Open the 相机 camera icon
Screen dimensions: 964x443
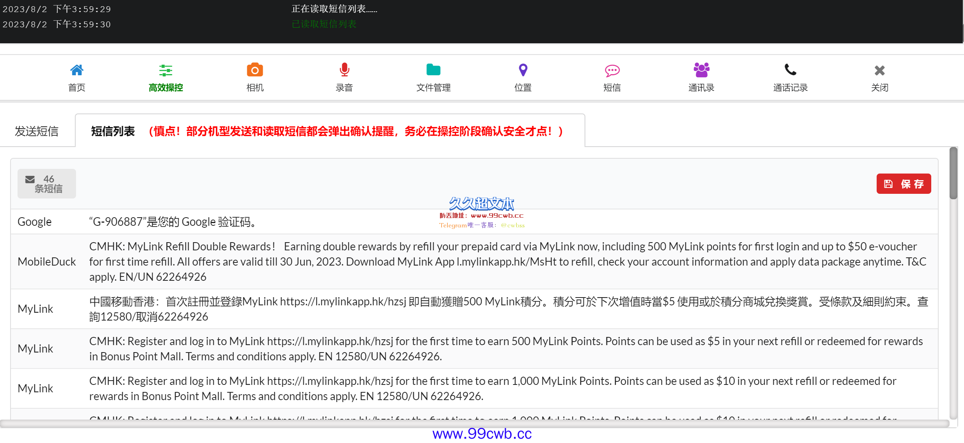[255, 70]
